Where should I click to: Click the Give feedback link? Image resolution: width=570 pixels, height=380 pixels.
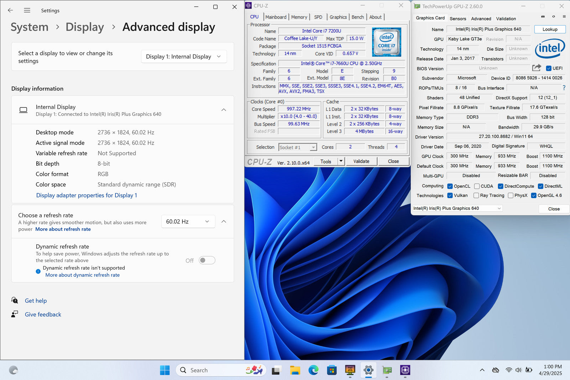(x=43, y=314)
